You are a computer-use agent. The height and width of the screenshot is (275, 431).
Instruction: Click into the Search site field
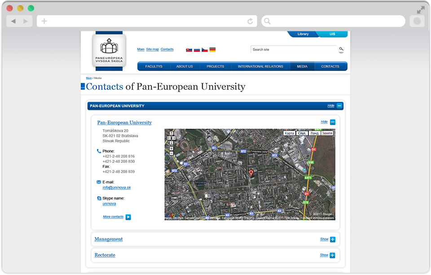(x=293, y=50)
